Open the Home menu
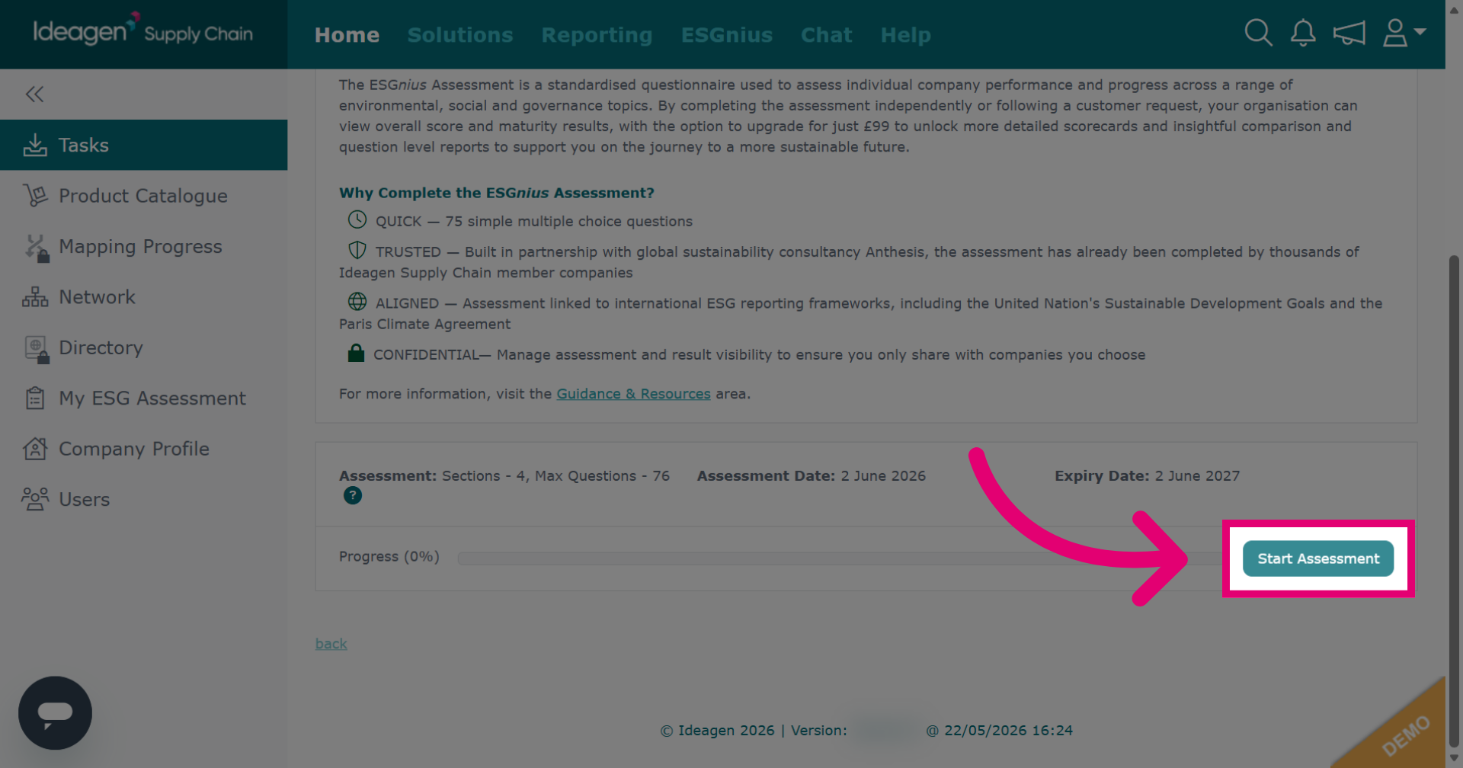This screenshot has width=1463, height=768. point(347,35)
